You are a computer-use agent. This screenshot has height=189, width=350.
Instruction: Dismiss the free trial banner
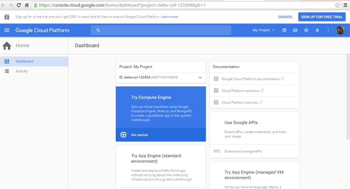(x=285, y=17)
